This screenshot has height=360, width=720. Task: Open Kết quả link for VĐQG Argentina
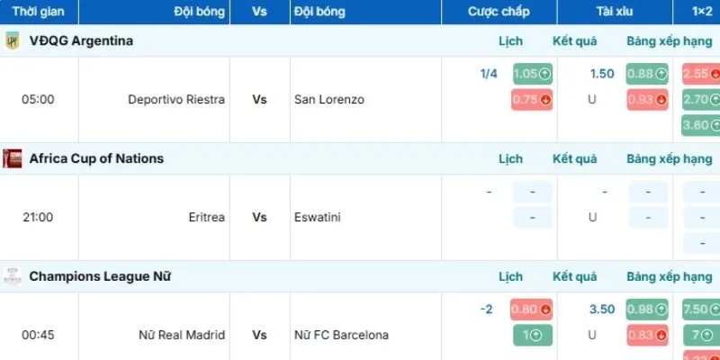click(x=574, y=41)
